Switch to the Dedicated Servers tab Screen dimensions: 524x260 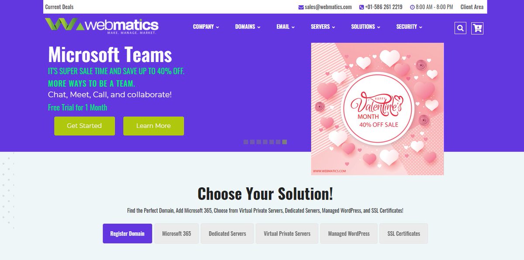point(227,233)
